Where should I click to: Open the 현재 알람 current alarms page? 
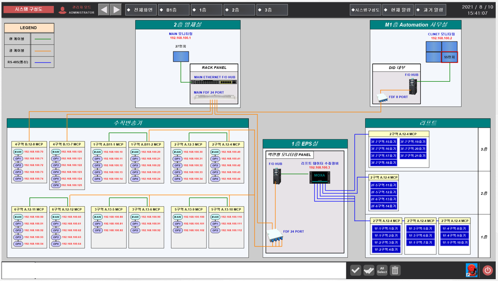tap(397, 10)
